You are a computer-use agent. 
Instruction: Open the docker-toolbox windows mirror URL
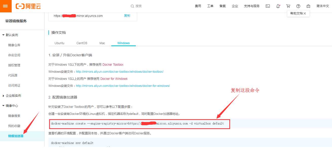click(x=120, y=72)
